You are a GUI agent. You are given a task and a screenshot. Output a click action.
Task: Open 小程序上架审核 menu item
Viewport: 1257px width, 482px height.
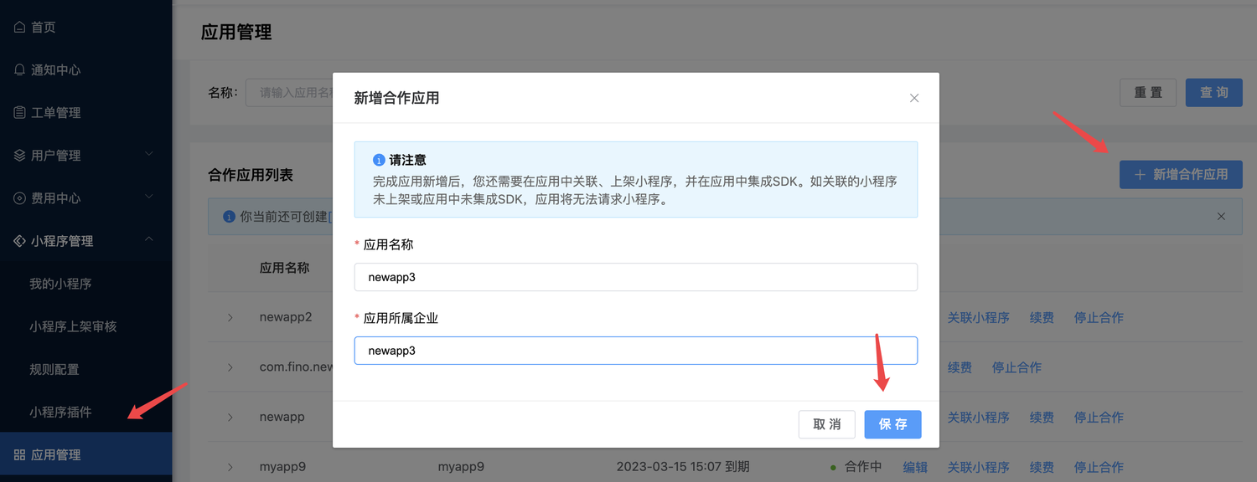[x=73, y=326]
